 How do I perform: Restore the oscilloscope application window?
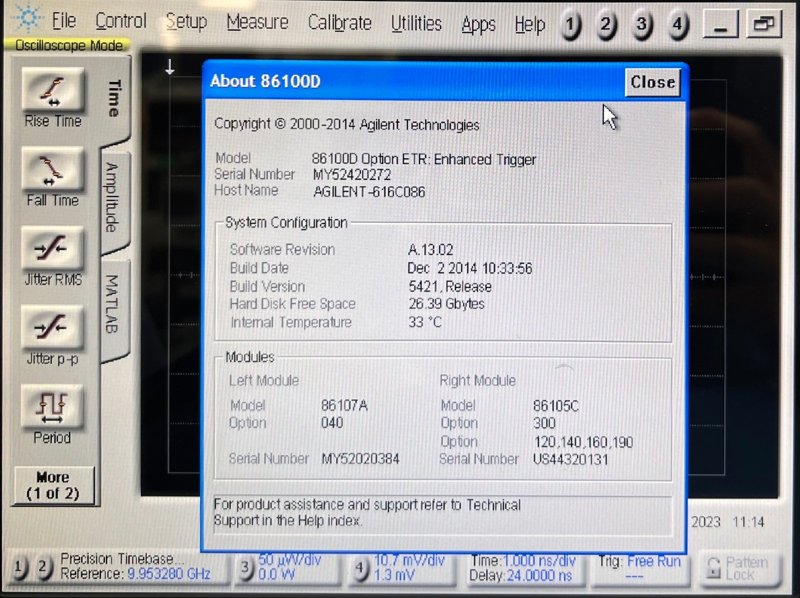(763, 23)
